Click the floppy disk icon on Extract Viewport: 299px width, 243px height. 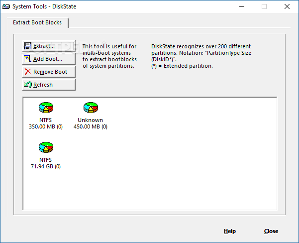(x=28, y=46)
